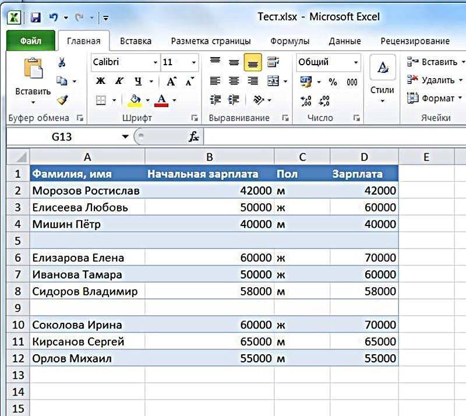Click the Save icon in quick access toolbar
The height and width of the screenshot is (416, 466).
coord(35,17)
